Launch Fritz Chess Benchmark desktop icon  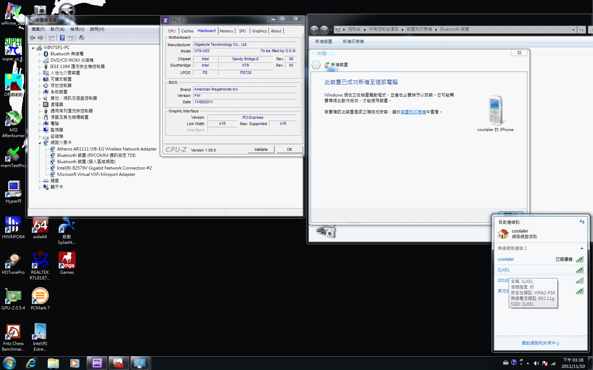pyautogui.click(x=13, y=338)
